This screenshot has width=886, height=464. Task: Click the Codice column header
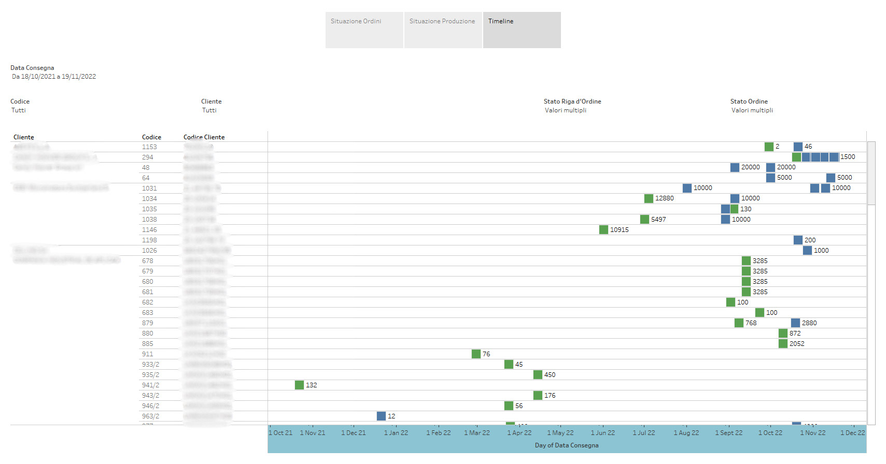coord(151,137)
